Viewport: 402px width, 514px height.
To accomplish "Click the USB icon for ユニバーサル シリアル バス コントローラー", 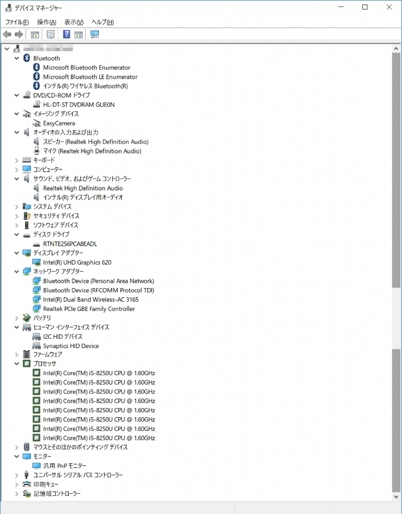I will coord(27,475).
